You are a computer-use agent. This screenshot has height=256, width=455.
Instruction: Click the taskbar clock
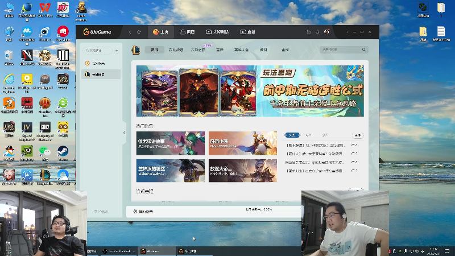433,251
